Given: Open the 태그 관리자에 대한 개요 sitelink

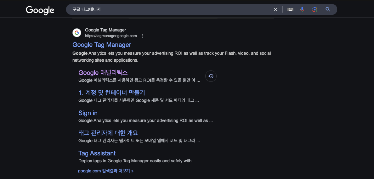Looking at the screenshot, I should click(108, 133).
